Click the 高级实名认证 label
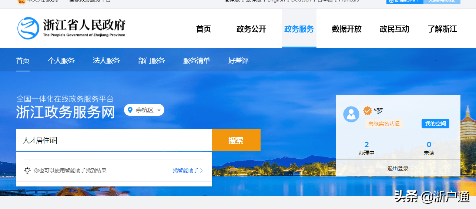The height and width of the screenshot is (209, 476). pyautogui.click(x=384, y=124)
